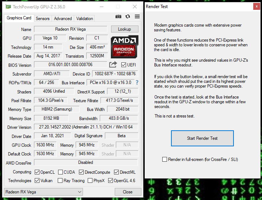This screenshot has width=262, height=200.
Task: Click the AMD Radeon Graphics logo
Action: pyautogui.click(x=125, y=47)
